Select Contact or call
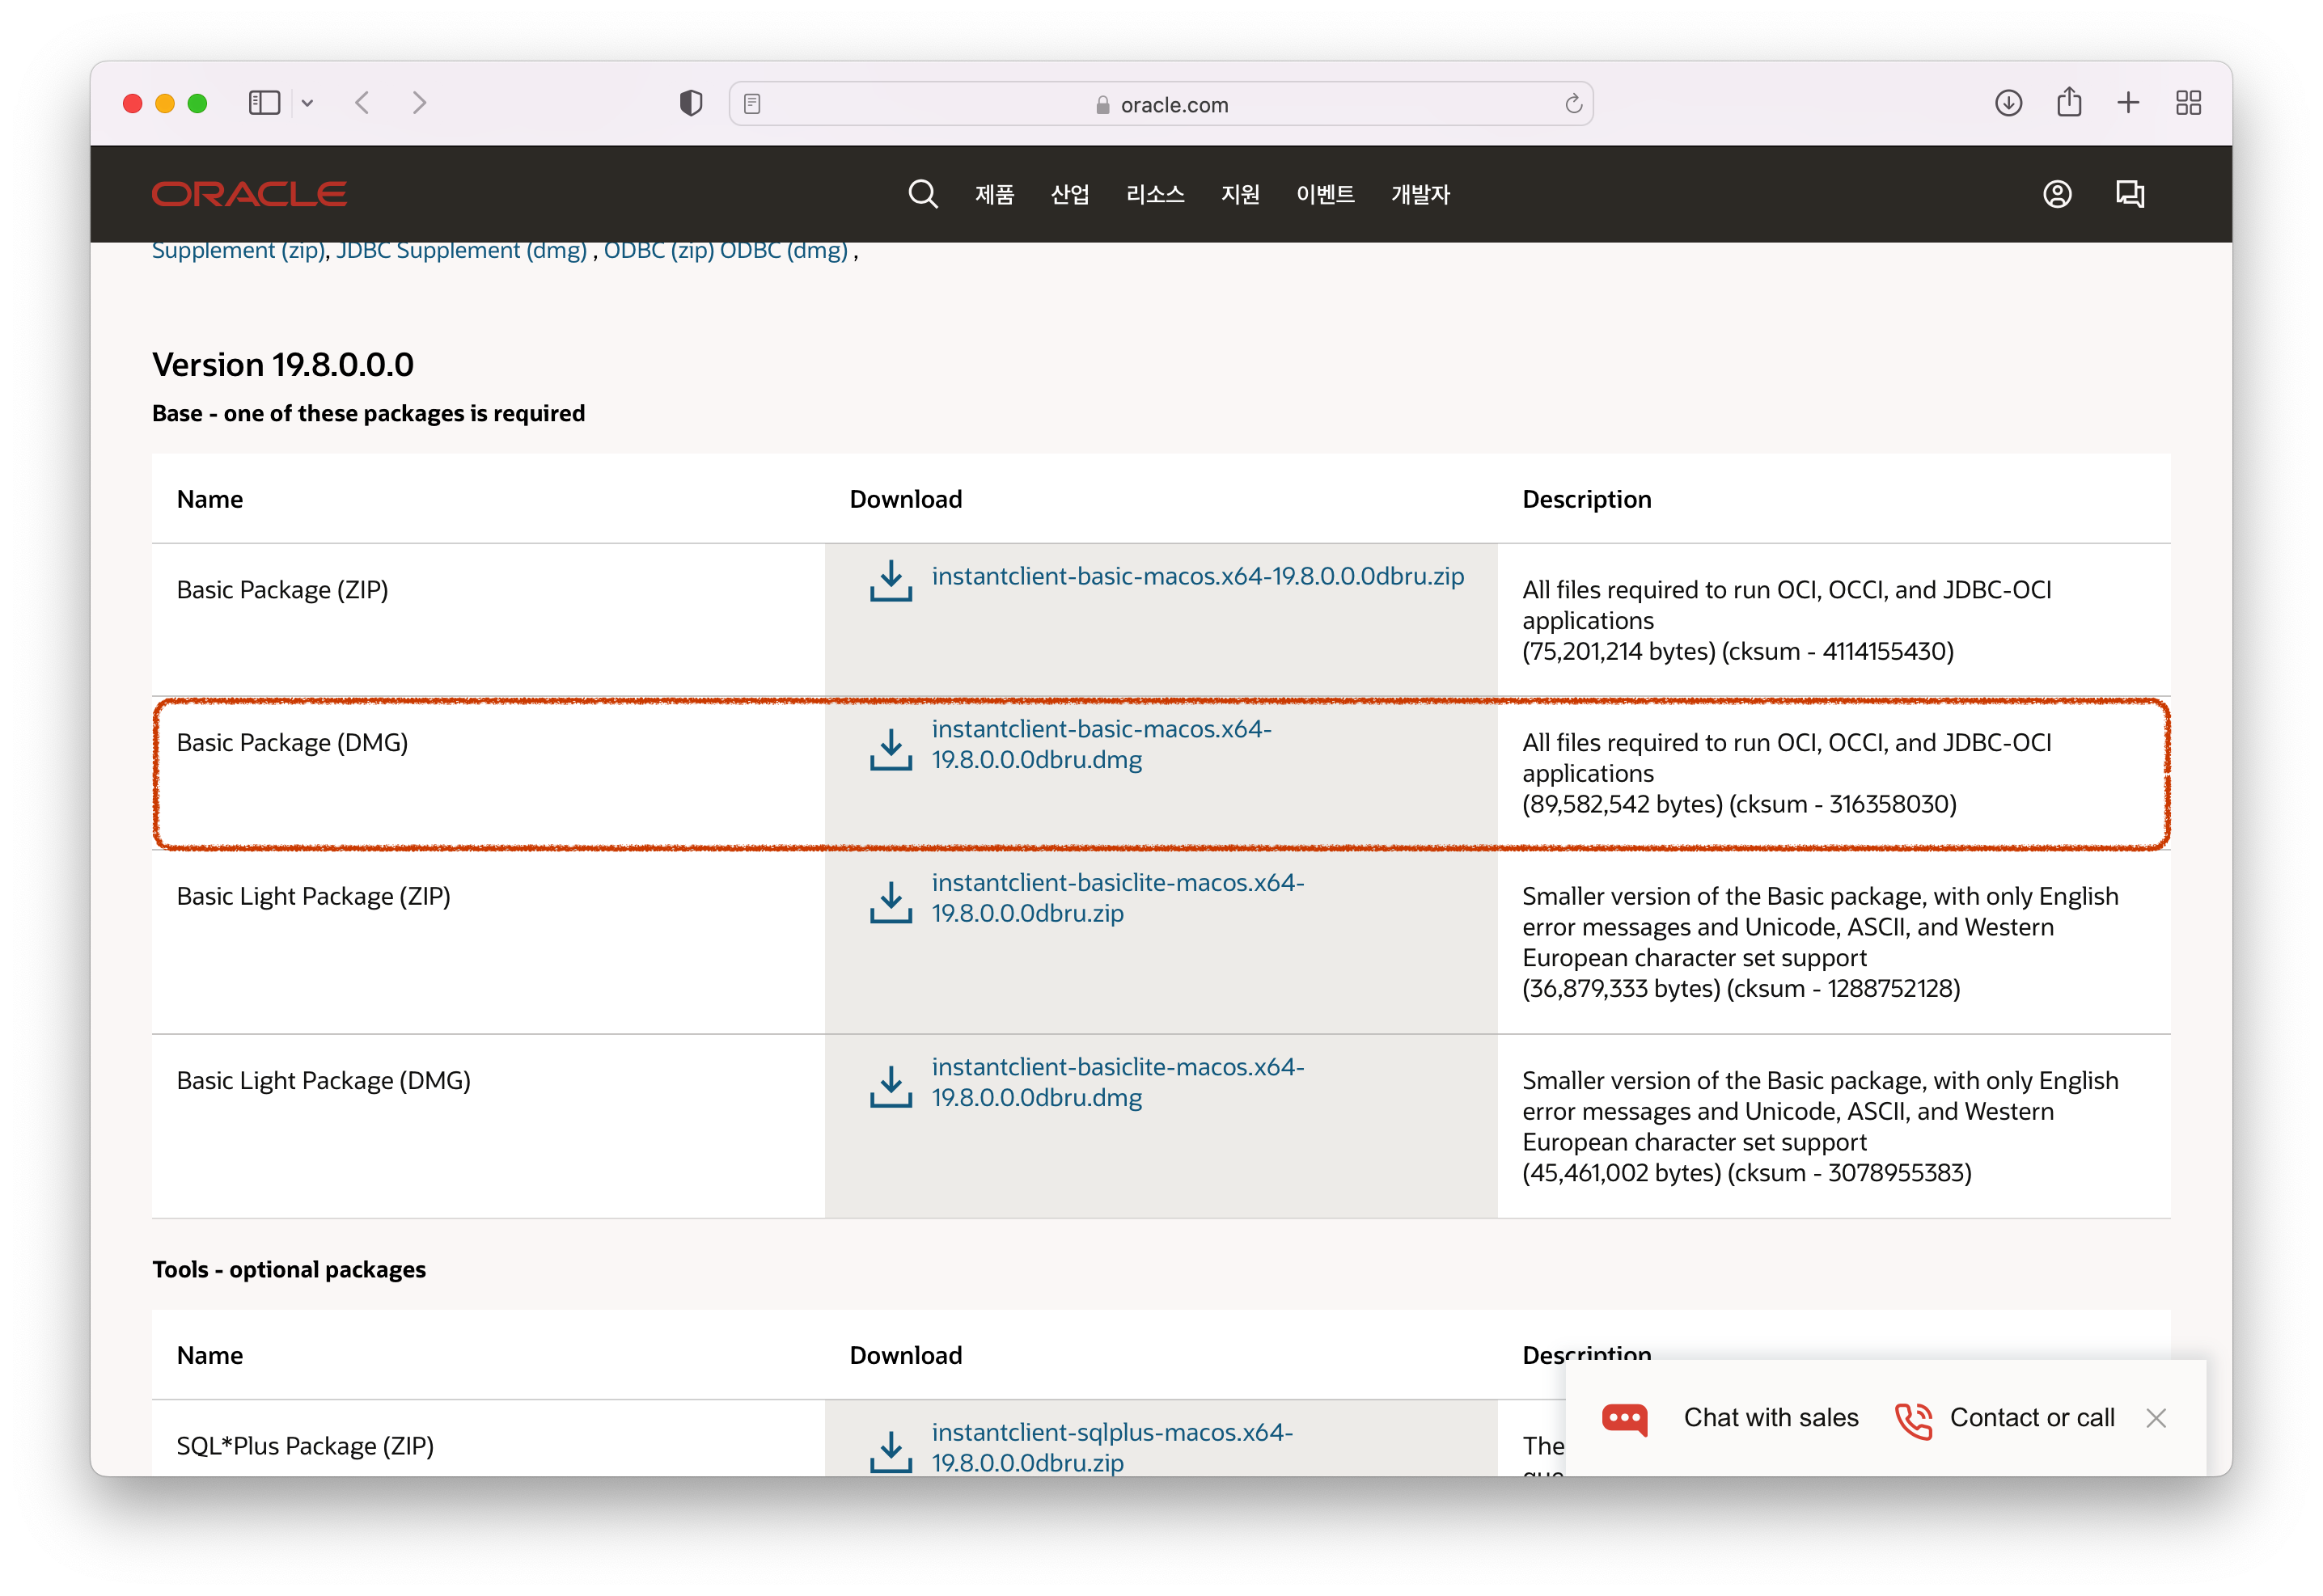Viewport: 2323px width, 1596px height. (2032, 1418)
